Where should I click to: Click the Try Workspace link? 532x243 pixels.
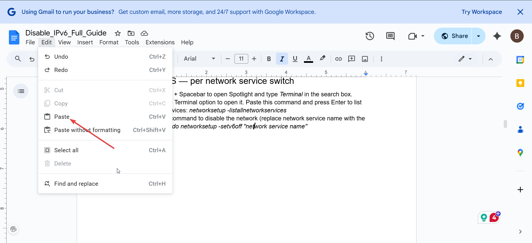tap(482, 12)
